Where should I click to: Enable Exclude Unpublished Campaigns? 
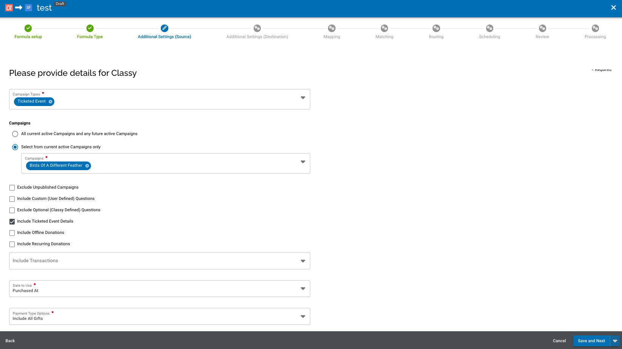coord(12,188)
